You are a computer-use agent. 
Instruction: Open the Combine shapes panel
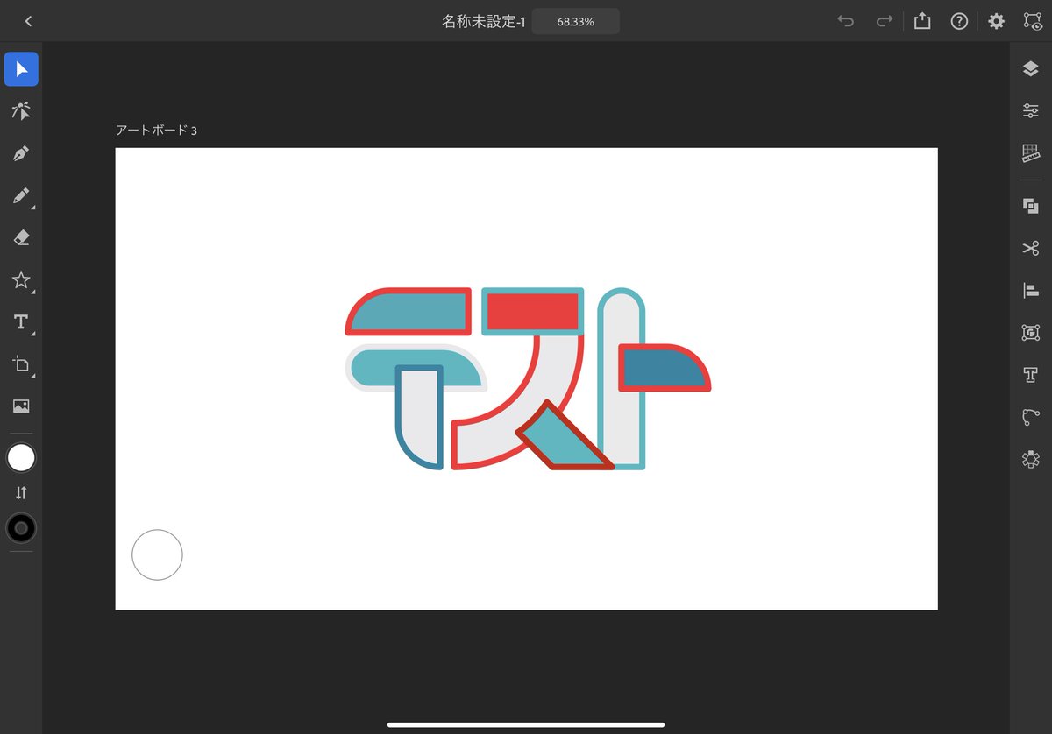(1031, 206)
